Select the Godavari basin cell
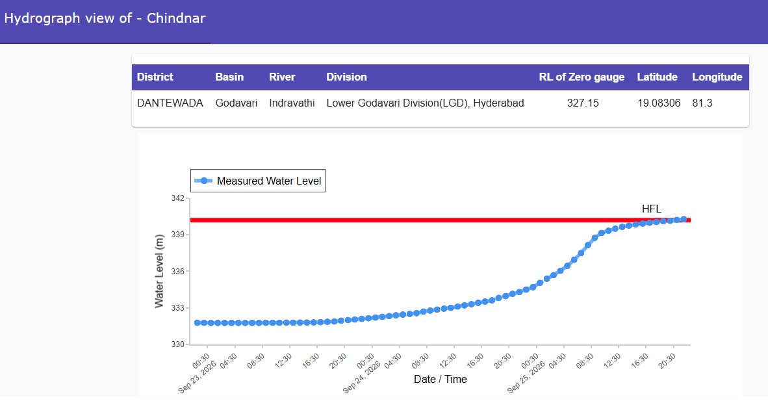This screenshot has width=768, height=414. (x=236, y=103)
